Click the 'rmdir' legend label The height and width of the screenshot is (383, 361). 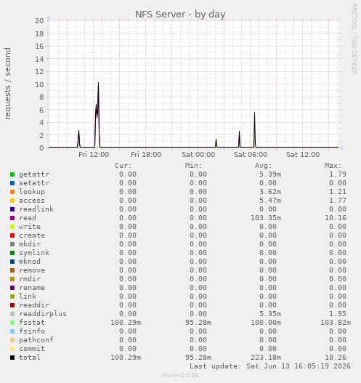click(30, 279)
